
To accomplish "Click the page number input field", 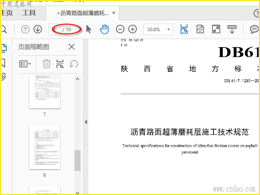I will pyautogui.click(x=55, y=29).
